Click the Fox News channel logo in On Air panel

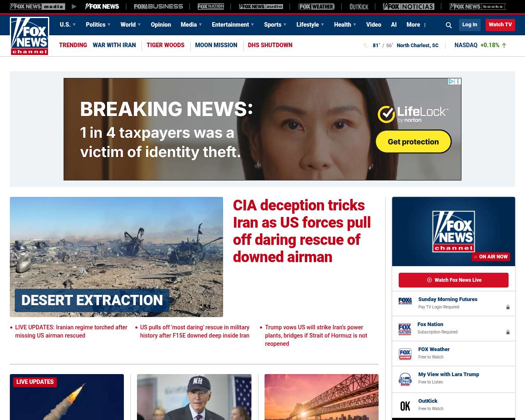point(454,231)
